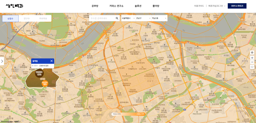
Task: Select the 일반점포 89% circle marker
Action: pos(39,73)
